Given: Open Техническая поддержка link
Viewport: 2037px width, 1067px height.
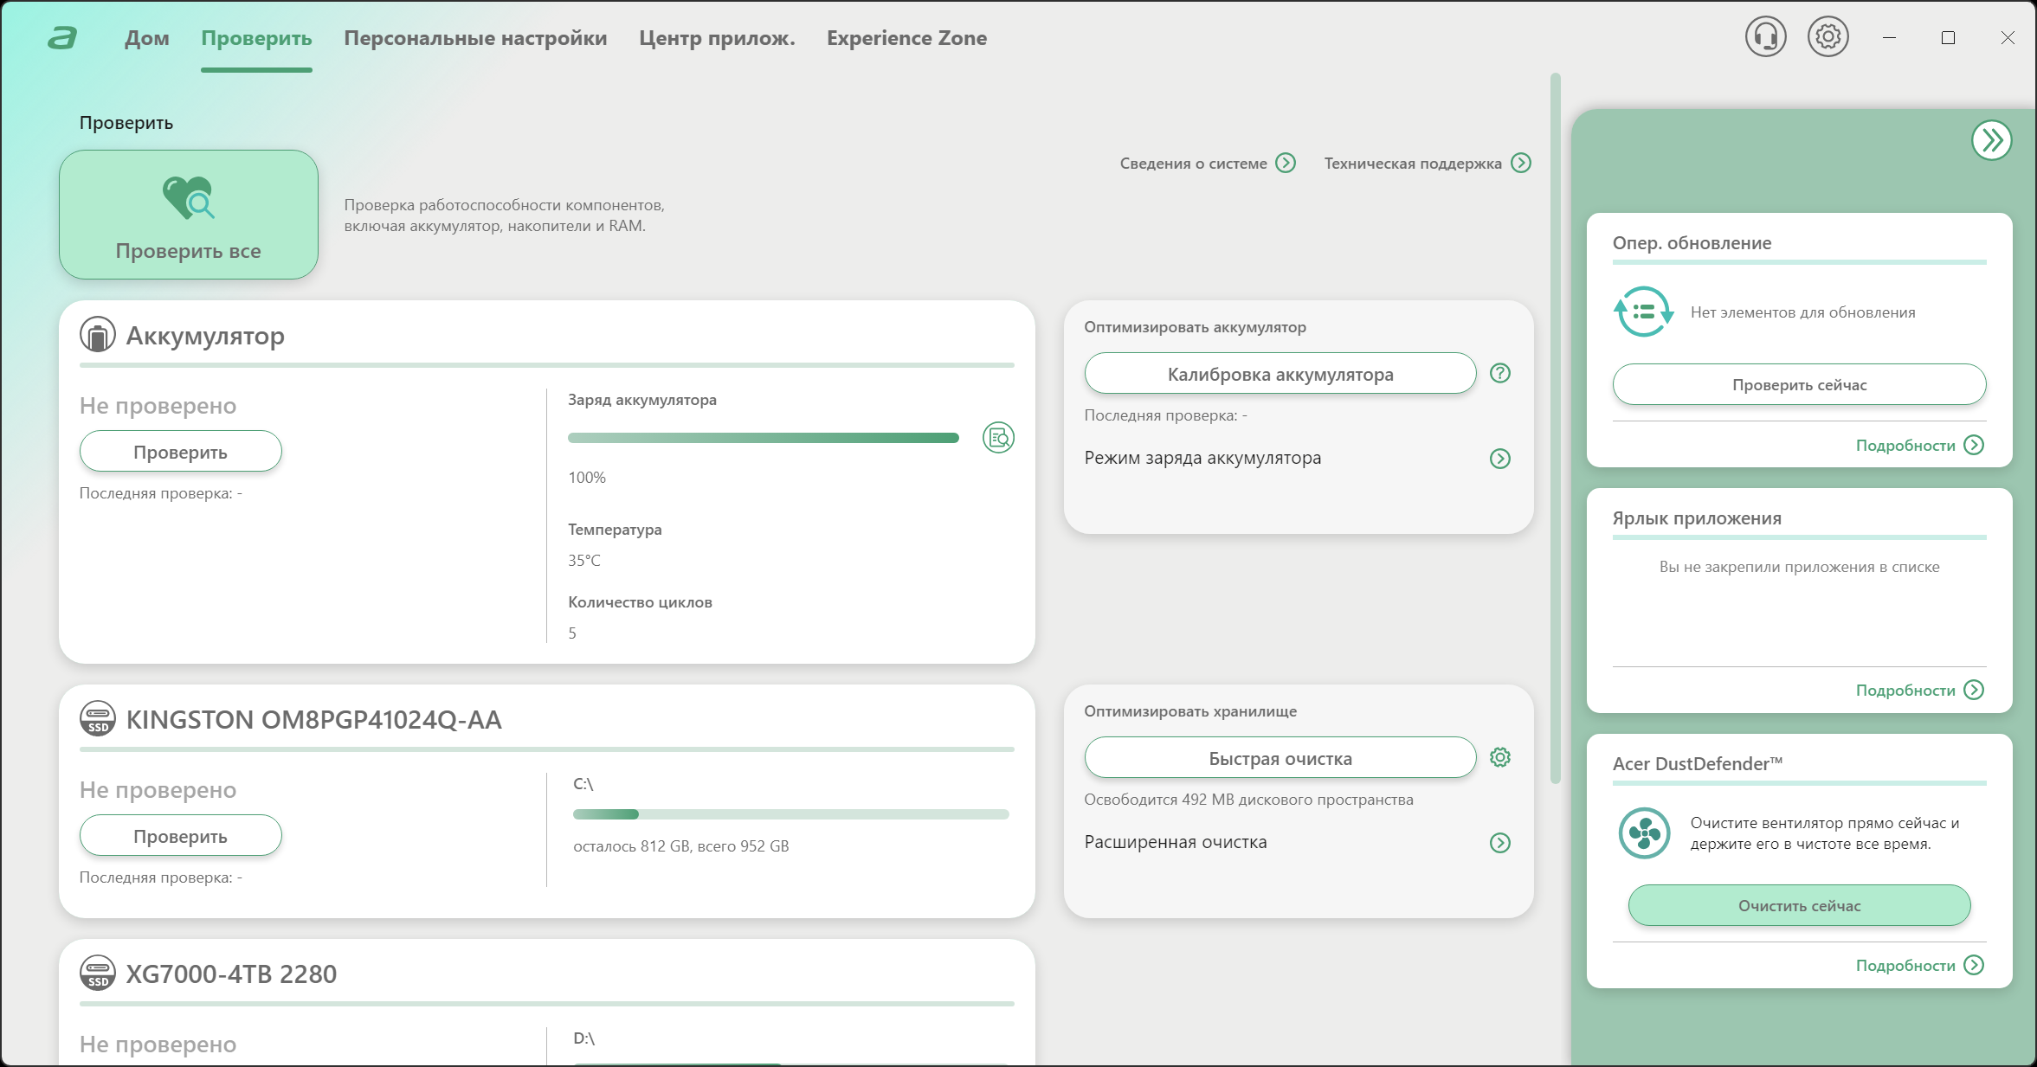Looking at the screenshot, I should click(1413, 164).
